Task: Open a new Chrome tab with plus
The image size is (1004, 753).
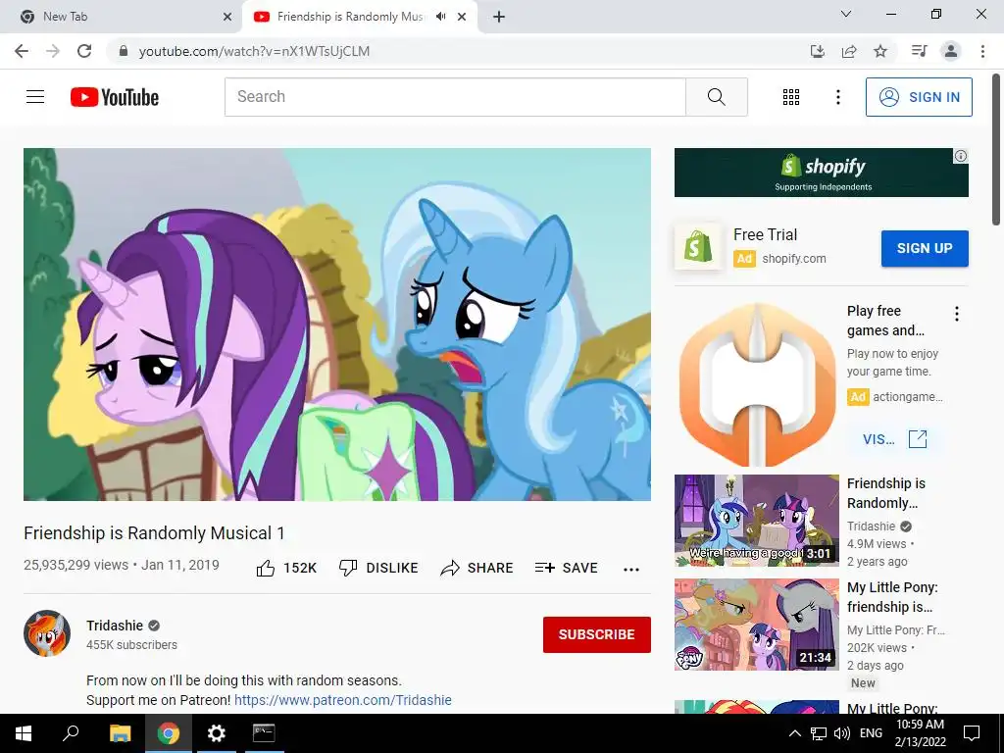Action: point(499,17)
